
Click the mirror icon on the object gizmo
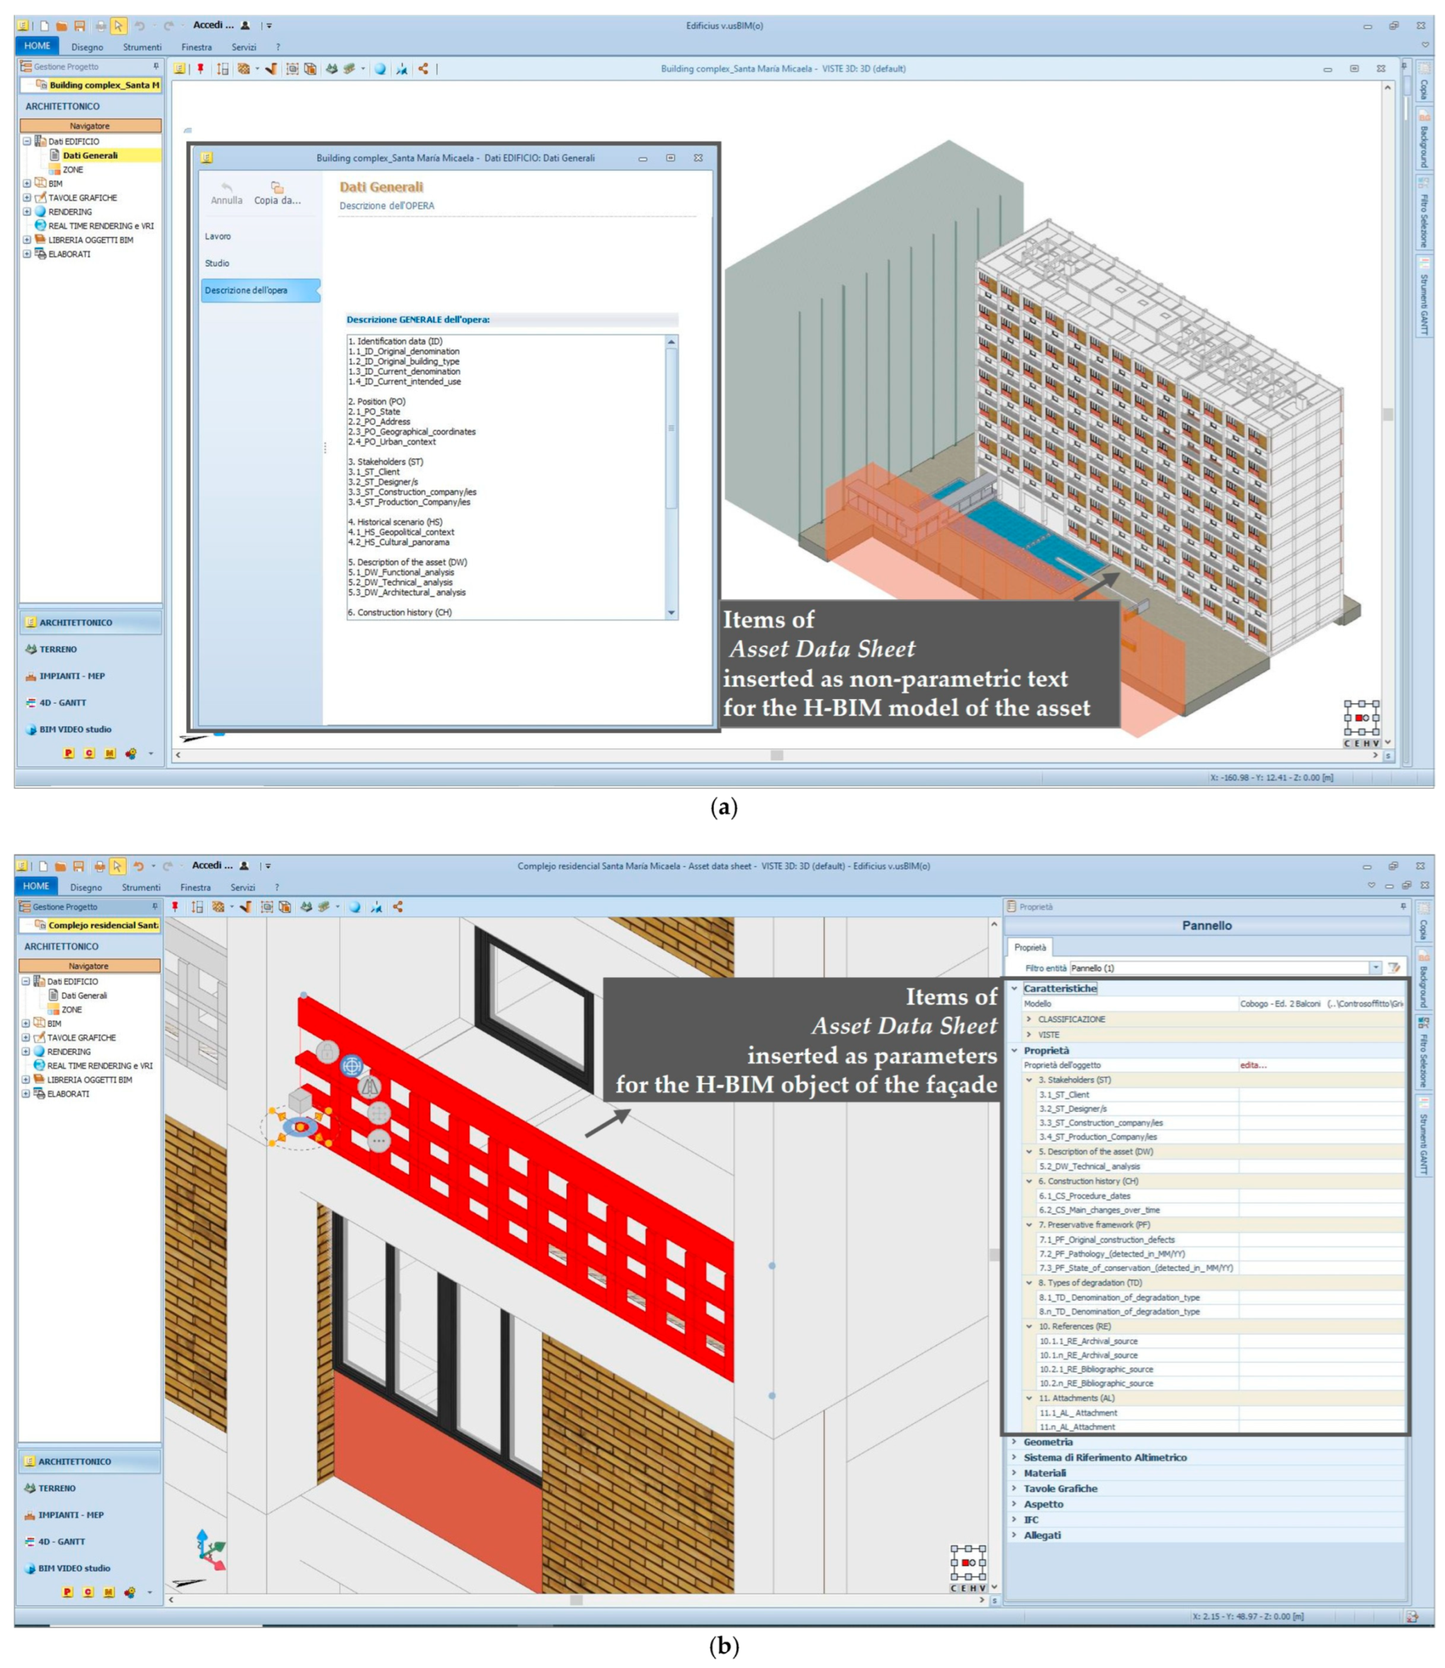tap(370, 1087)
